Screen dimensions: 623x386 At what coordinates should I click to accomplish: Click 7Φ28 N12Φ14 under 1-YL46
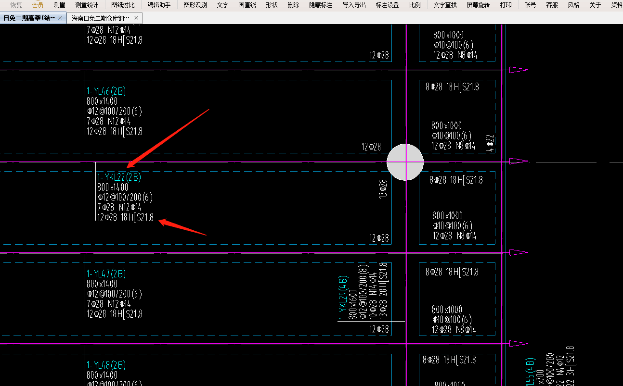pyautogui.click(x=109, y=122)
